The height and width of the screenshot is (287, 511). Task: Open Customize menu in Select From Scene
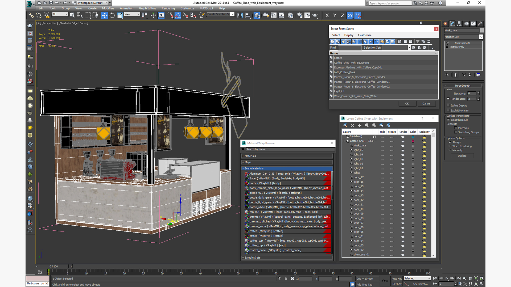click(365, 35)
